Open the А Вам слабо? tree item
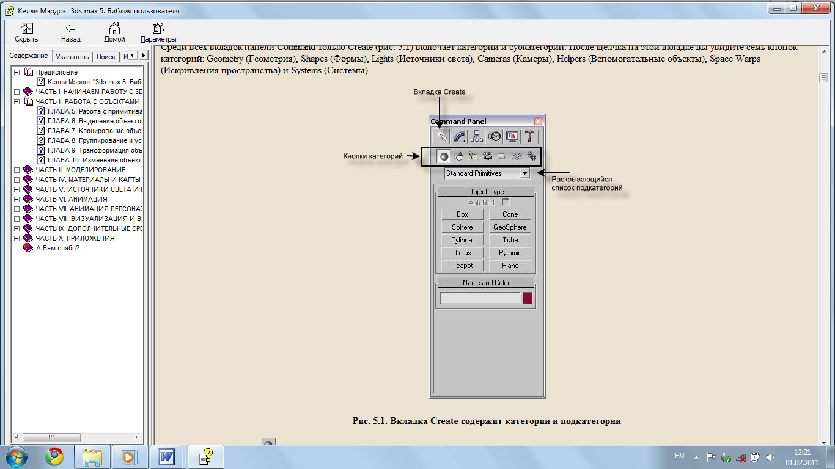 (x=57, y=248)
